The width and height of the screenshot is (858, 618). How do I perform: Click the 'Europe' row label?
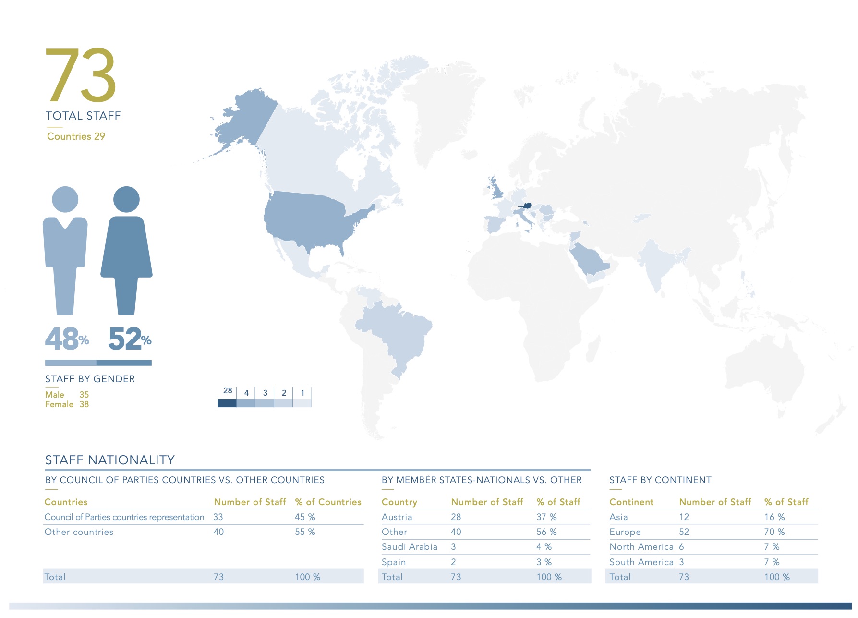coord(625,532)
